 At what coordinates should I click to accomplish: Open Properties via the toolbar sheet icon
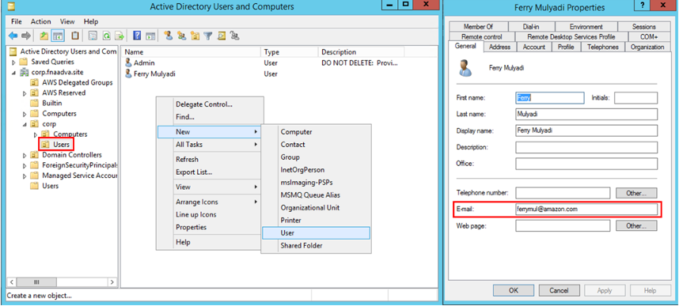click(93, 36)
